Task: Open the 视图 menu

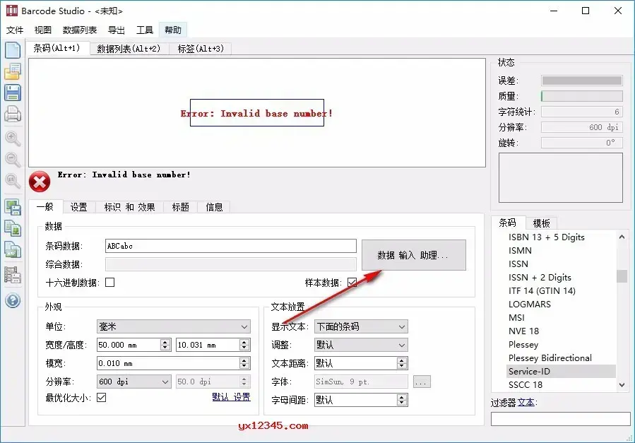Action: click(42, 30)
